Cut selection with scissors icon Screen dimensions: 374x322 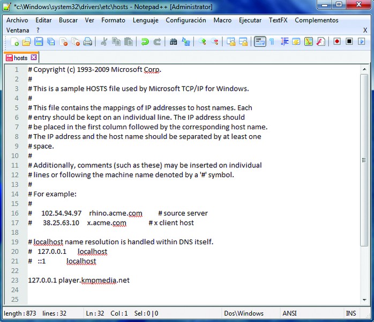(104, 42)
